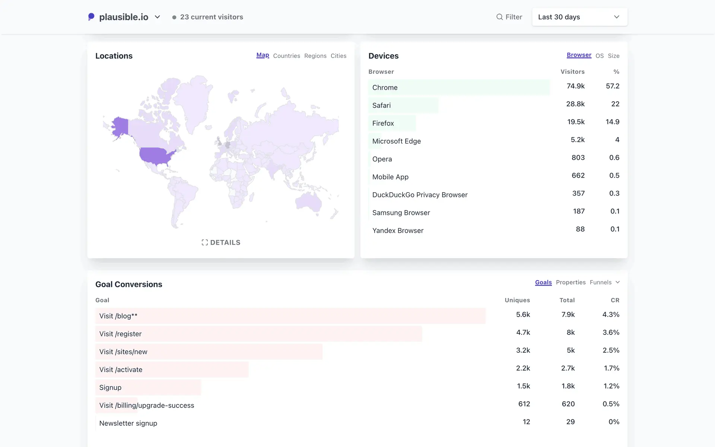This screenshot has width=715, height=447.
Task: Select the Newsletter signup goal row
Action: coord(128,423)
